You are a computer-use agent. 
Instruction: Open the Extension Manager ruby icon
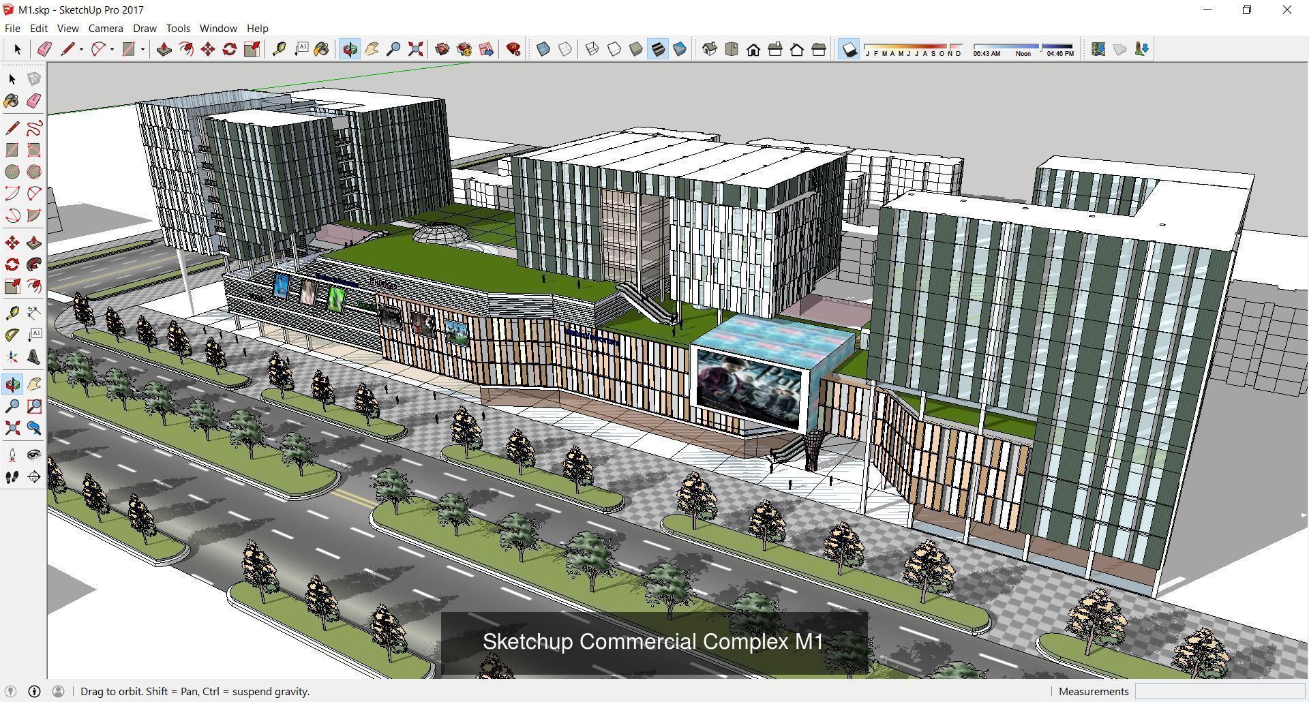[513, 49]
